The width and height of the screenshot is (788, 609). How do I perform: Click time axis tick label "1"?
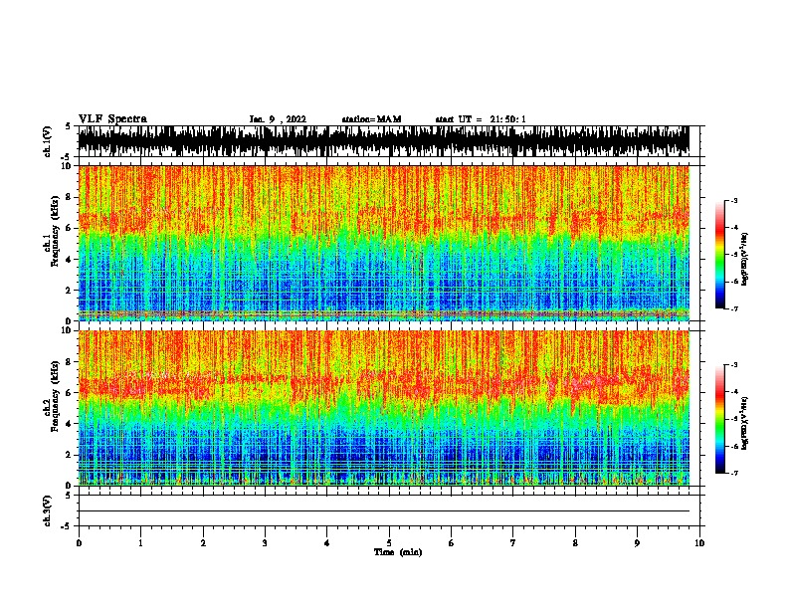pos(140,543)
